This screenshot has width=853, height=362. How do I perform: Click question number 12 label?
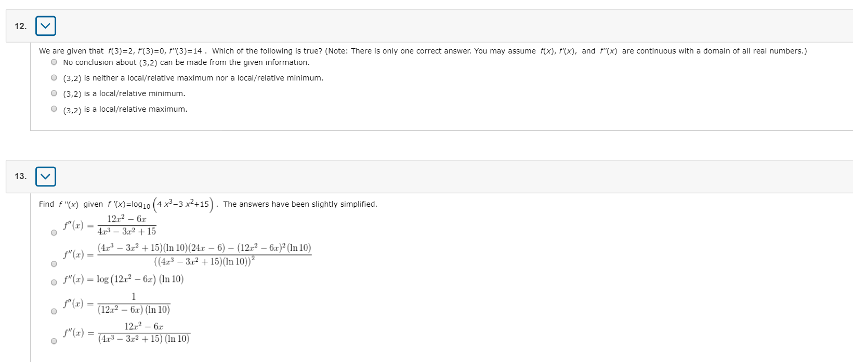(x=20, y=26)
